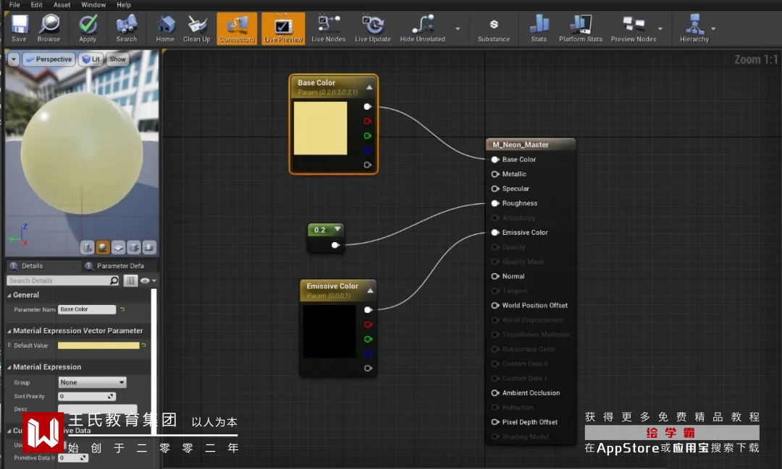This screenshot has width=782, height=469.
Task: Toggle Live Update option
Action: coord(373,28)
